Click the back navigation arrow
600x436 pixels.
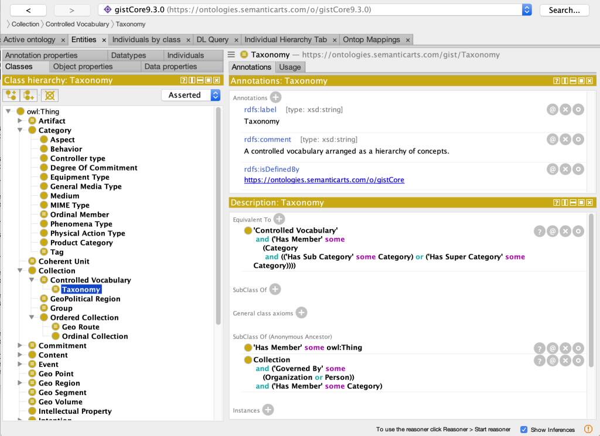coord(28,9)
